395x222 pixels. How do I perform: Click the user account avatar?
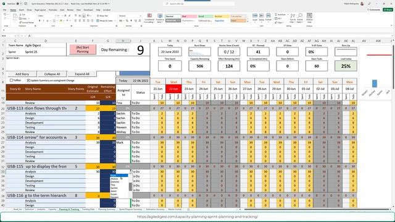(x=362, y=4)
